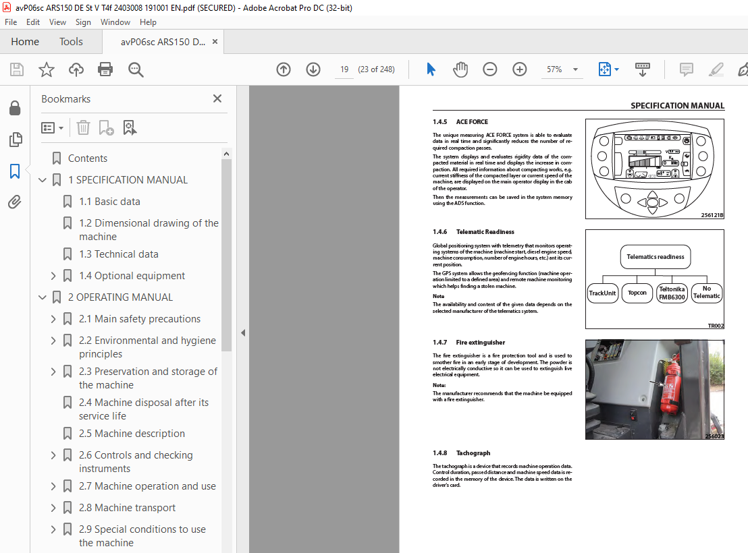Click the ACE FORCE display drawing
Viewport: 748px width, 553px height.
tap(655, 169)
